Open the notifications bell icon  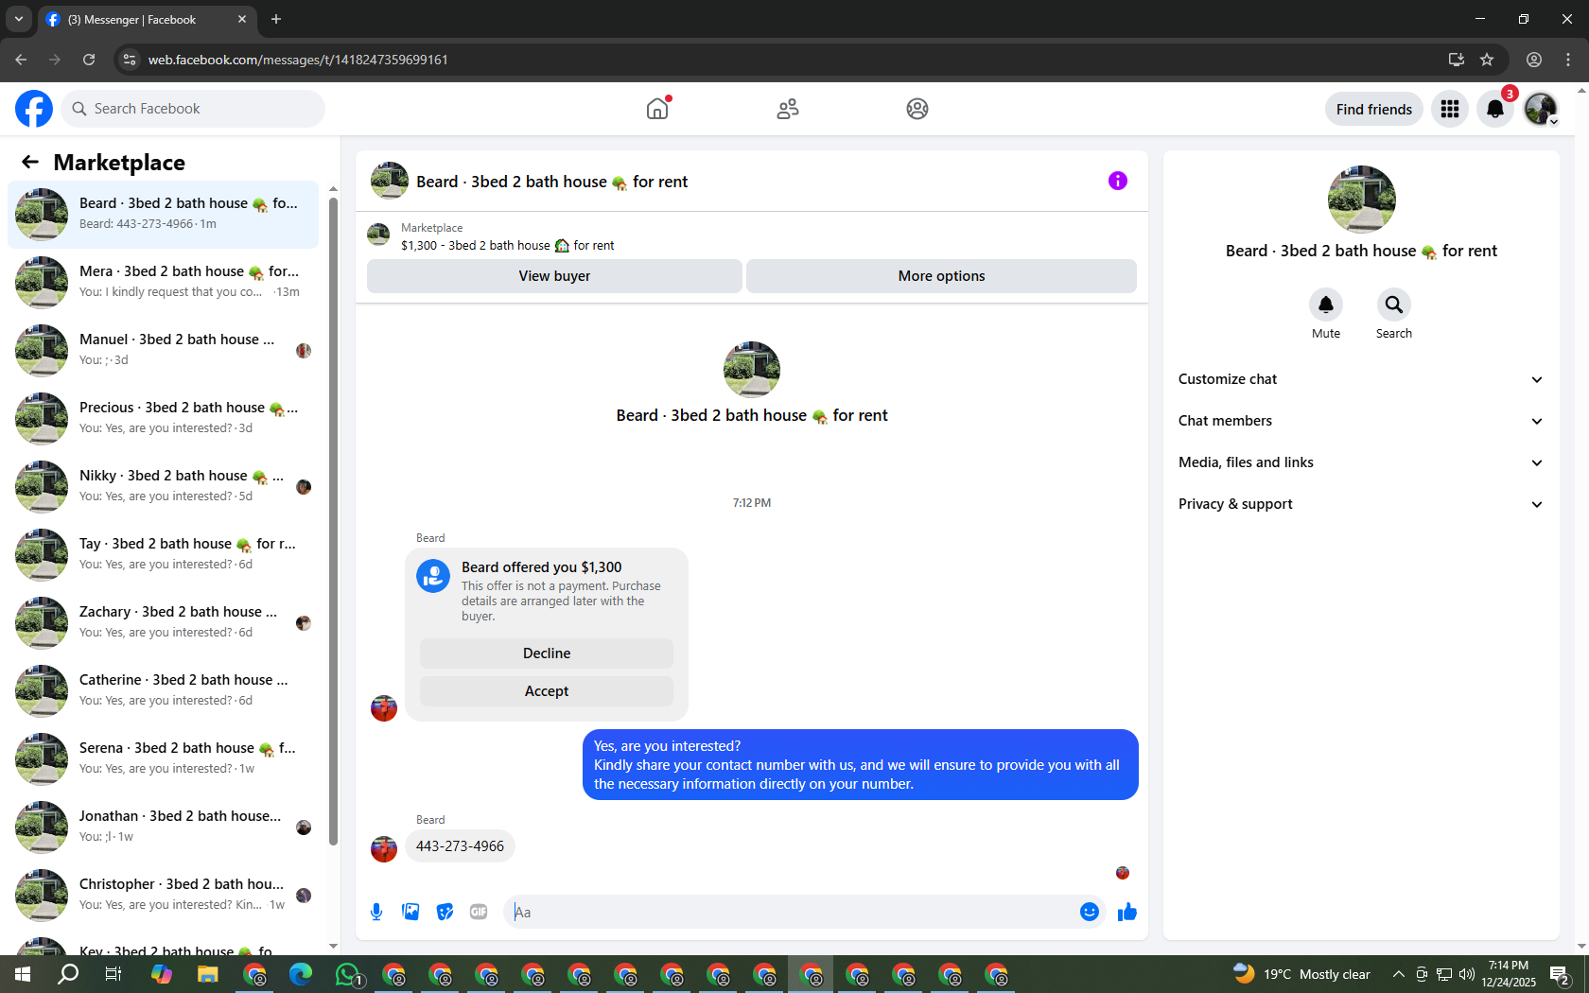click(x=1495, y=109)
